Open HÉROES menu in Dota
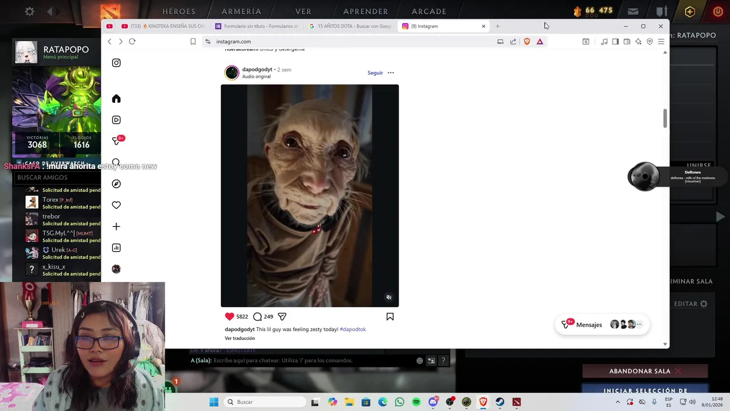 [x=179, y=11]
